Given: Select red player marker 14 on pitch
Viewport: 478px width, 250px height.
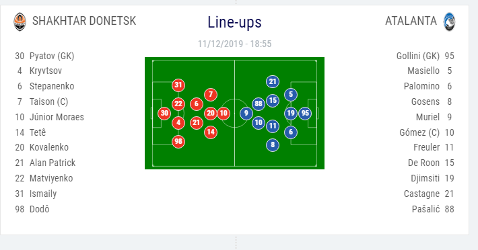Looking at the screenshot, I should point(211,132).
